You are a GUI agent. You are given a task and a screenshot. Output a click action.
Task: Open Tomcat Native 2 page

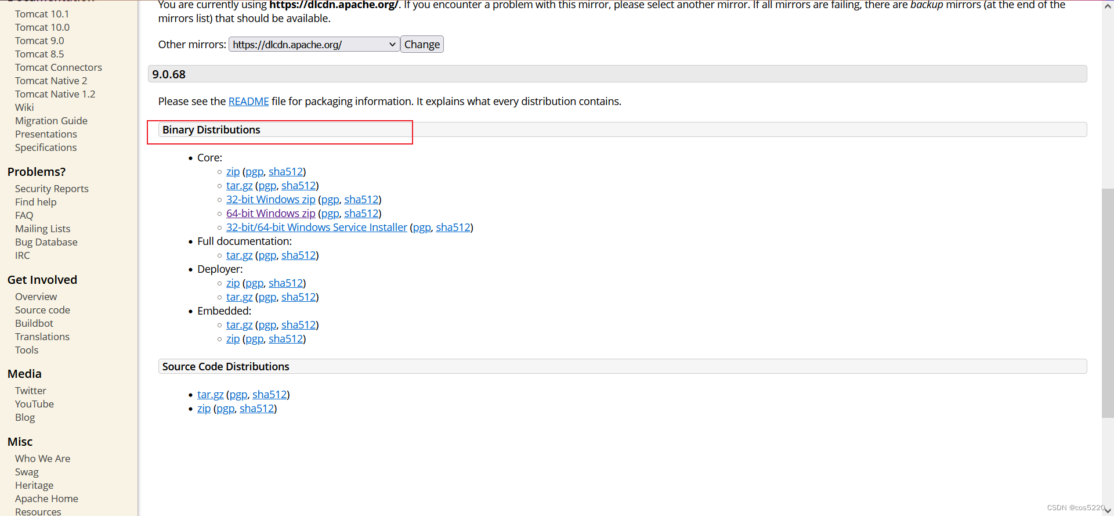click(51, 81)
